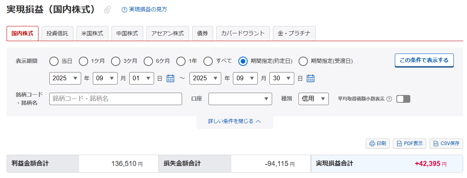Viewport: 467px width, 178px height.
Task: Choose the 3ケ月 display period
Action: [116, 61]
